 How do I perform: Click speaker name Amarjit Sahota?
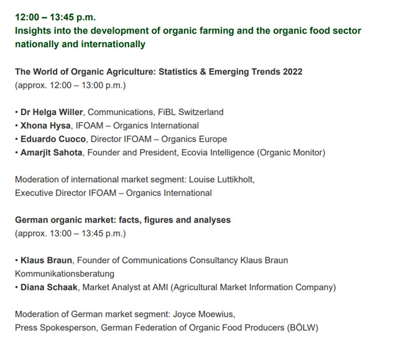pyautogui.click(x=57, y=153)
